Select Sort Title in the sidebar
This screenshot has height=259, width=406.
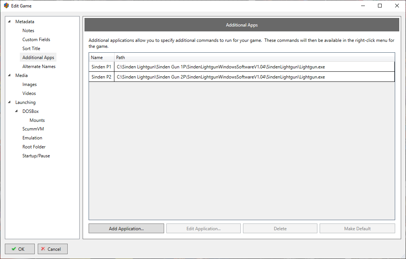(31, 48)
